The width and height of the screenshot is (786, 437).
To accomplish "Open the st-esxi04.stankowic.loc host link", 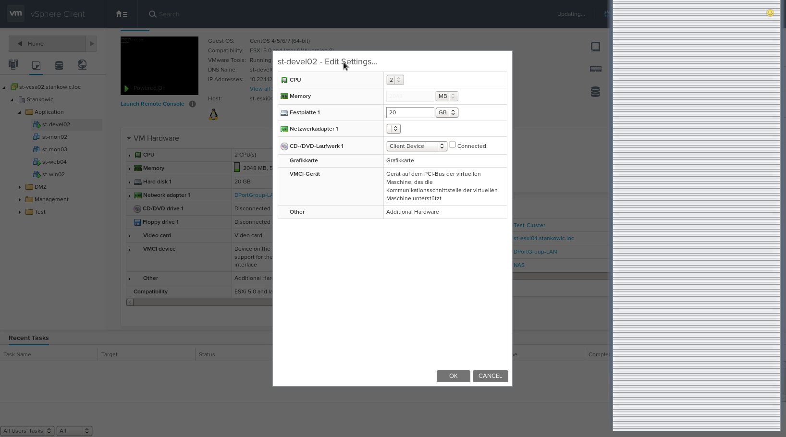I will (544, 238).
